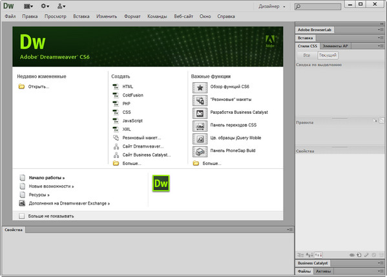387x277 pixels.
Task: Click the site icon beside Сайт Dreamweaver
Action: tap(116, 146)
